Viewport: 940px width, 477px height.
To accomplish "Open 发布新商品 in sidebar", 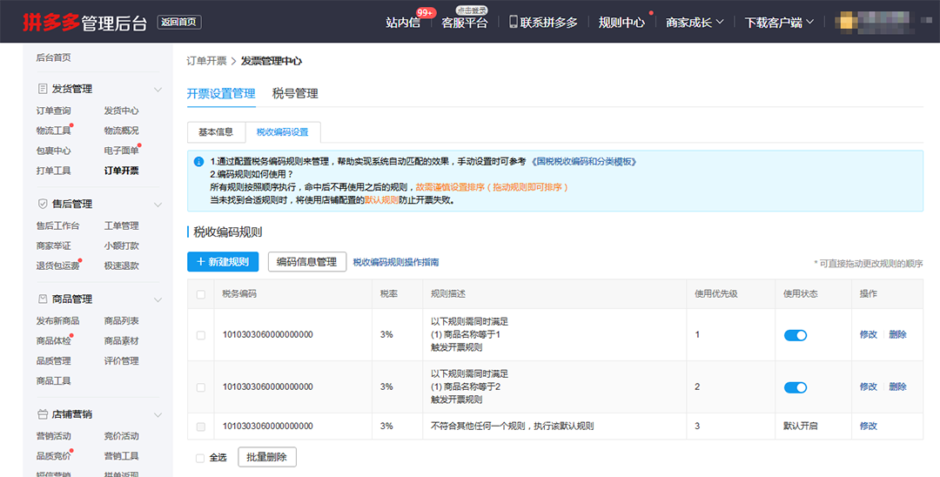I will pyautogui.click(x=57, y=321).
